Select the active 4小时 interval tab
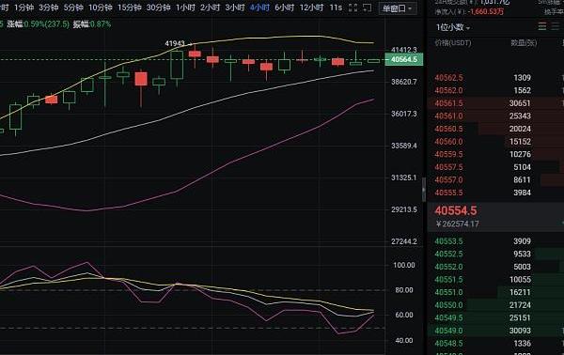The width and height of the screenshot is (564, 355). 259,8
